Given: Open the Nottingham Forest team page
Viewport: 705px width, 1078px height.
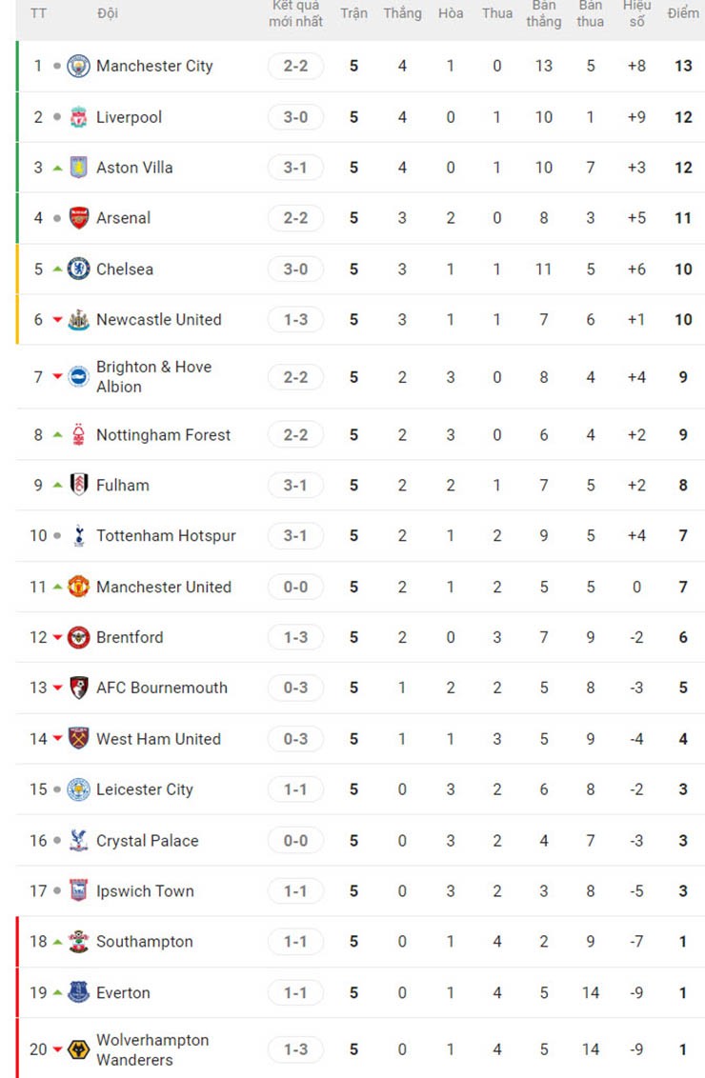Looking at the screenshot, I should (x=163, y=435).
